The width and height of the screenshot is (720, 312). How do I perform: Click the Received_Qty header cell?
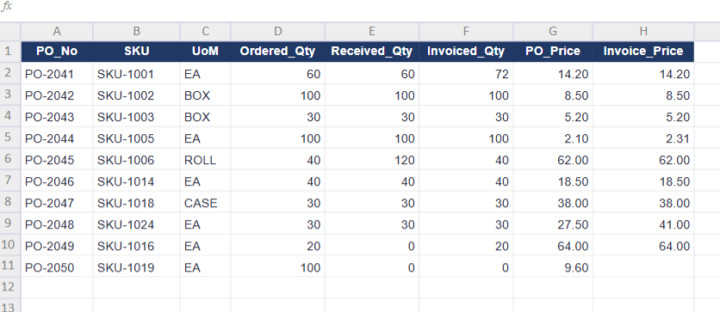[372, 52]
